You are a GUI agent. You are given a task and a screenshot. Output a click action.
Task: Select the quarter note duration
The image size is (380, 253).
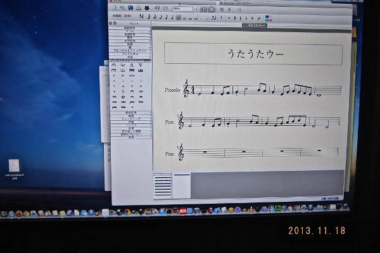click(x=172, y=17)
